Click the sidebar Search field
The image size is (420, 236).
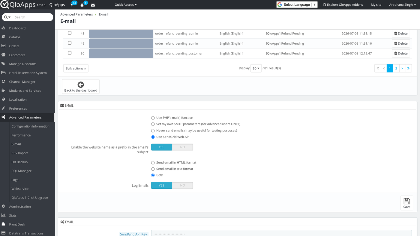[x=32, y=17]
